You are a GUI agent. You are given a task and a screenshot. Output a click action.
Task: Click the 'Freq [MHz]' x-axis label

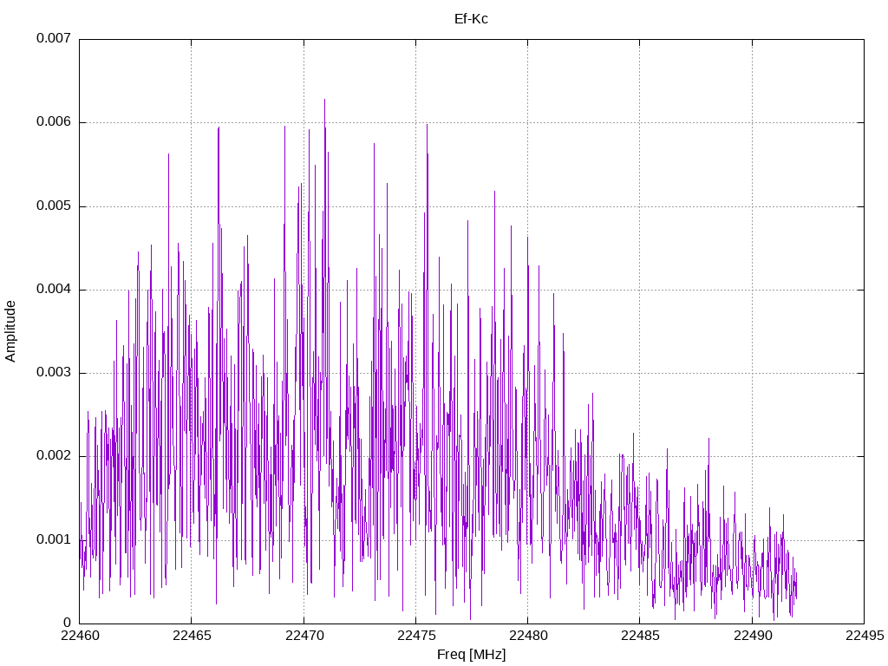[x=471, y=655]
